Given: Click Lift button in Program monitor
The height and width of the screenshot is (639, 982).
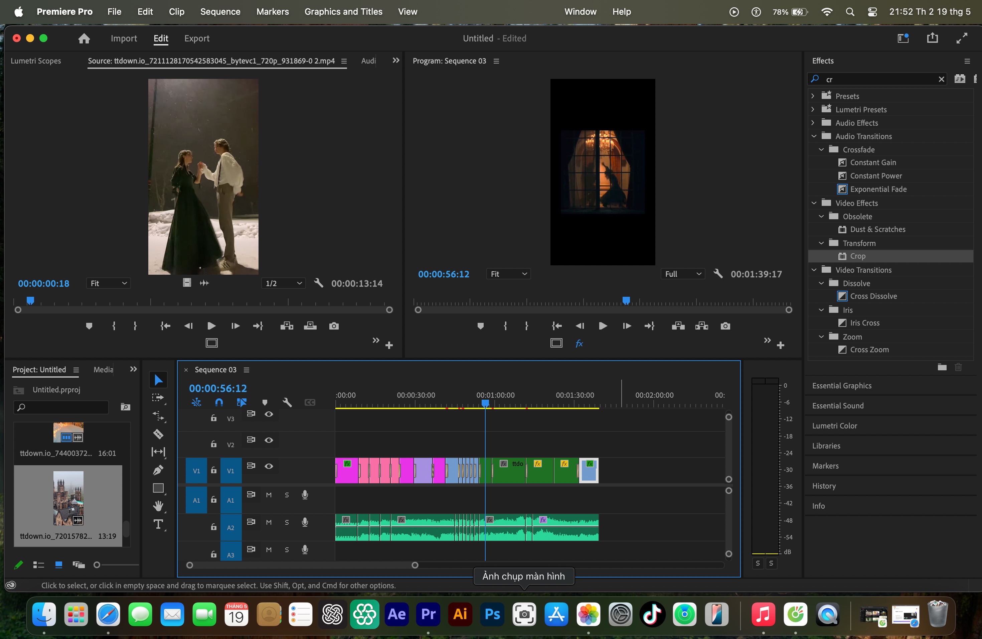Looking at the screenshot, I should (678, 326).
